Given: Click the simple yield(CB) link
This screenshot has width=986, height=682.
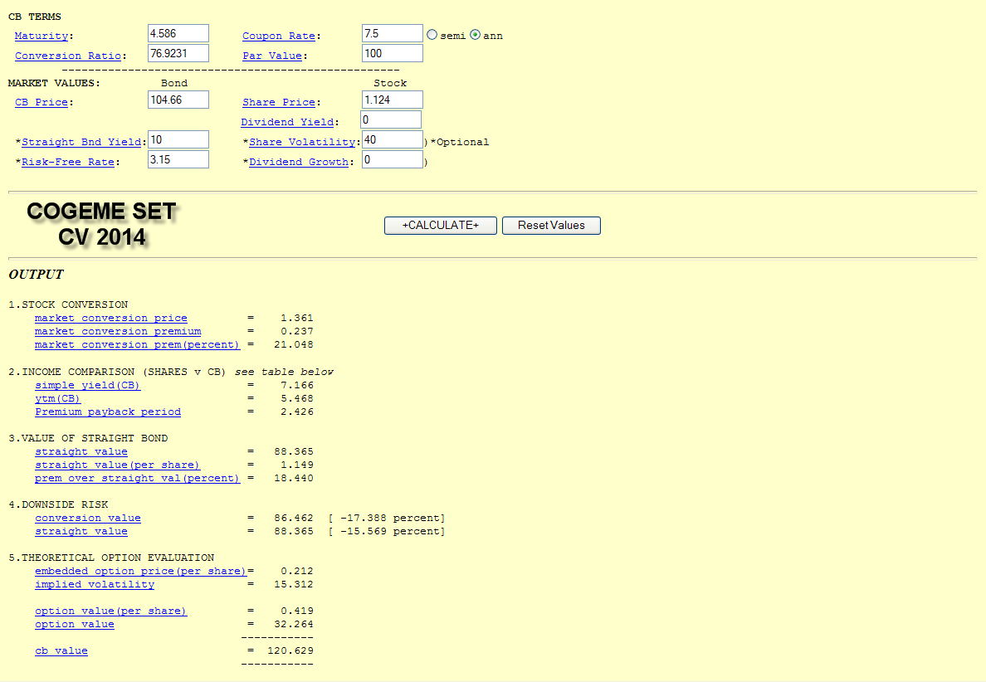Looking at the screenshot, I should point(87,385).
